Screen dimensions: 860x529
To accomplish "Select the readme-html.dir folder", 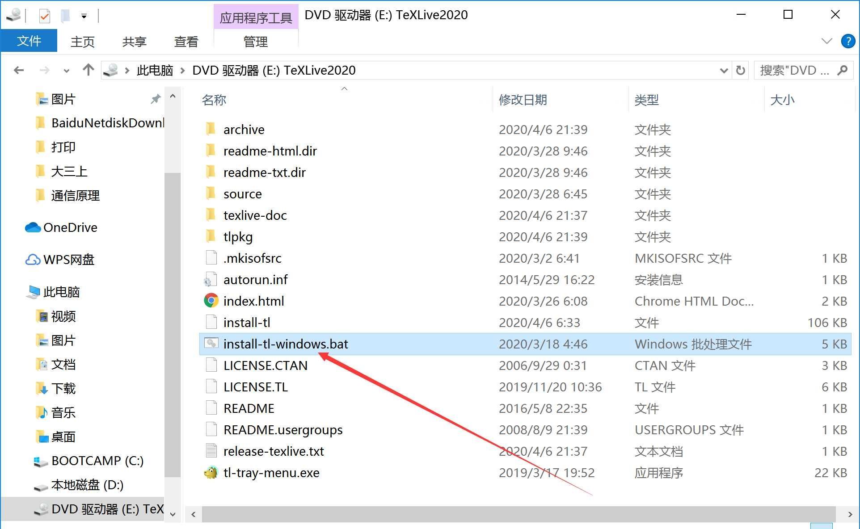I will point(270,151).
